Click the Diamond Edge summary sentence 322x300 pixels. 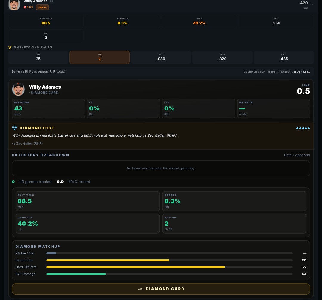[95, 135]
